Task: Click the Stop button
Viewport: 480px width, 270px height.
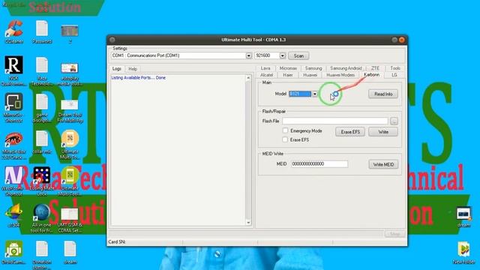Action: (x=395, y=234)
